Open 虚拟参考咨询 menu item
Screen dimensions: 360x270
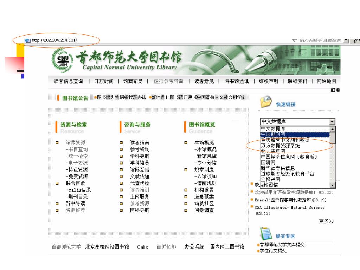pyautogui.click(x=168, y=81)
